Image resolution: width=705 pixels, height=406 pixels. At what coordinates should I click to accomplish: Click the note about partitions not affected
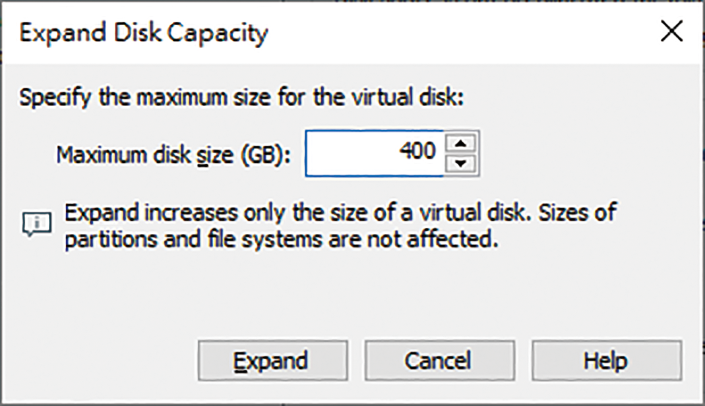point(282,239)
